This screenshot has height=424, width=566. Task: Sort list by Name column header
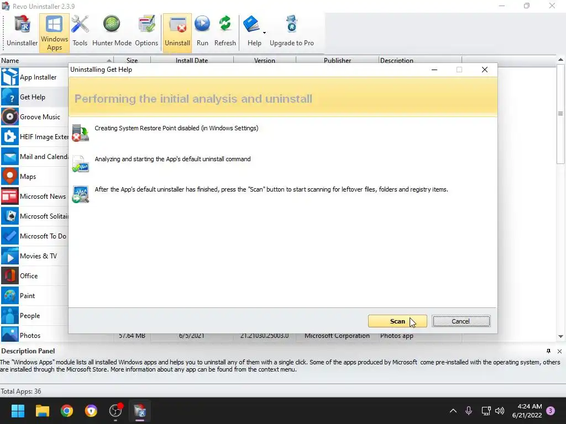click(x=57, y=60)
